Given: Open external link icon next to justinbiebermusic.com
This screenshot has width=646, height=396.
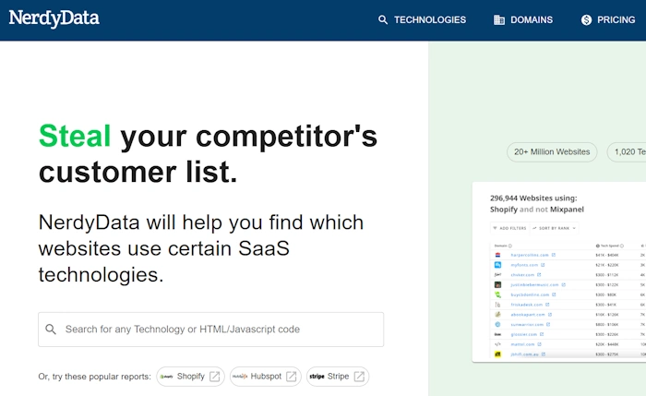Looking at the screenshot, I should 563,284.
